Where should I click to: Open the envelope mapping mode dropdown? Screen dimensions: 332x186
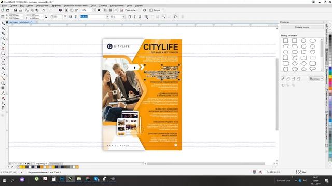click(x=316, y=79)
